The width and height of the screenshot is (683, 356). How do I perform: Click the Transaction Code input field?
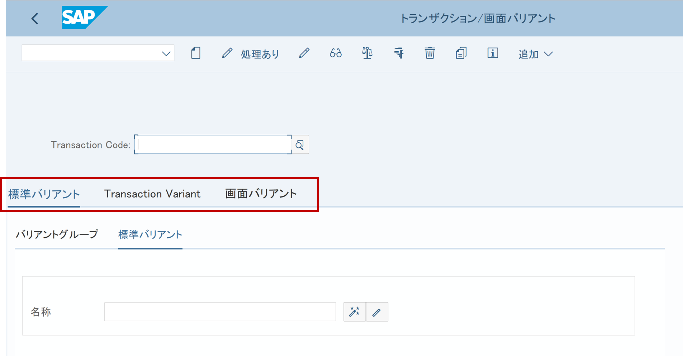click(213, 144)
